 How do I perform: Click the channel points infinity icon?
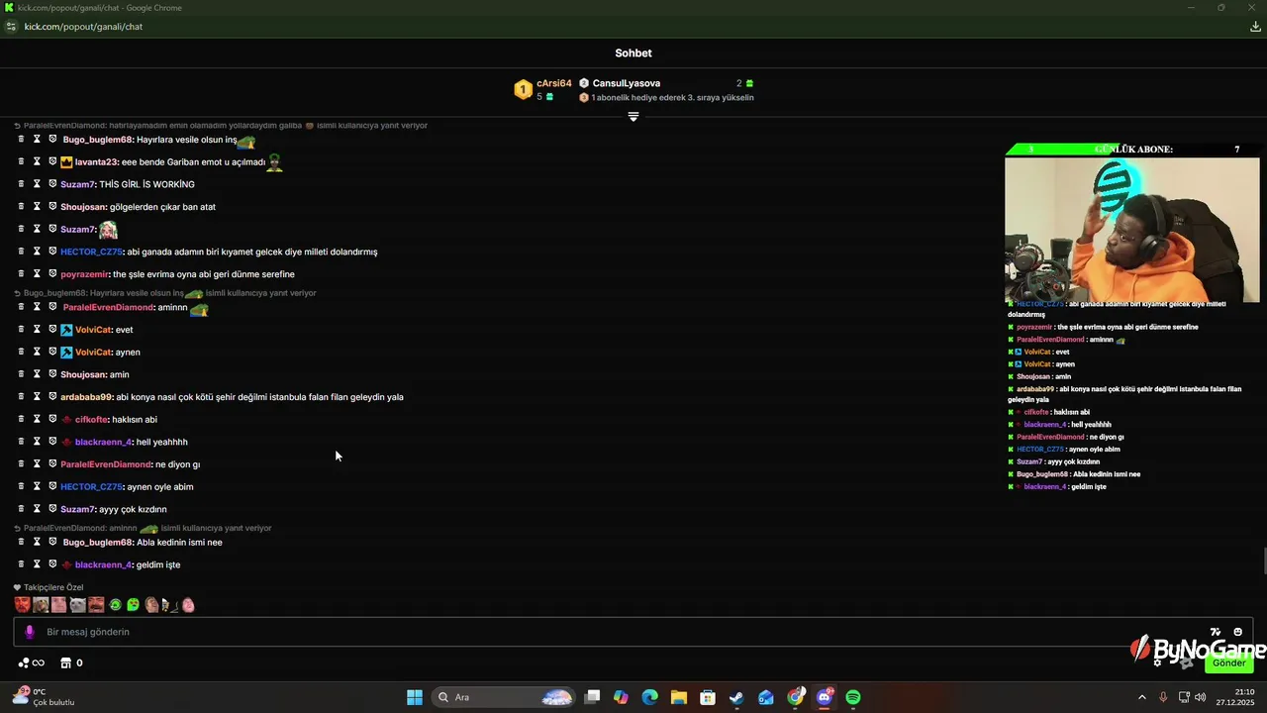pos(32,663)
